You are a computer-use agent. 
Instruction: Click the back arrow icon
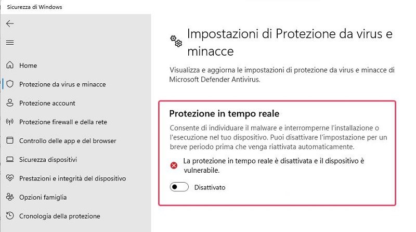tap(10, 24)
